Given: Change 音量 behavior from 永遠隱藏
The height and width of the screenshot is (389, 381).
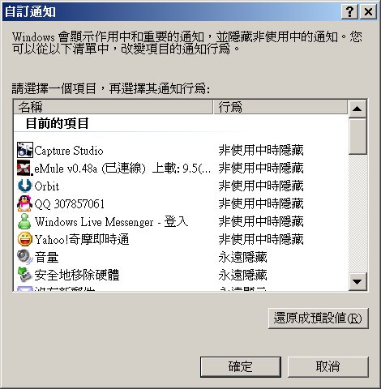Looking at the screenshot, I should tap(242, 257).
